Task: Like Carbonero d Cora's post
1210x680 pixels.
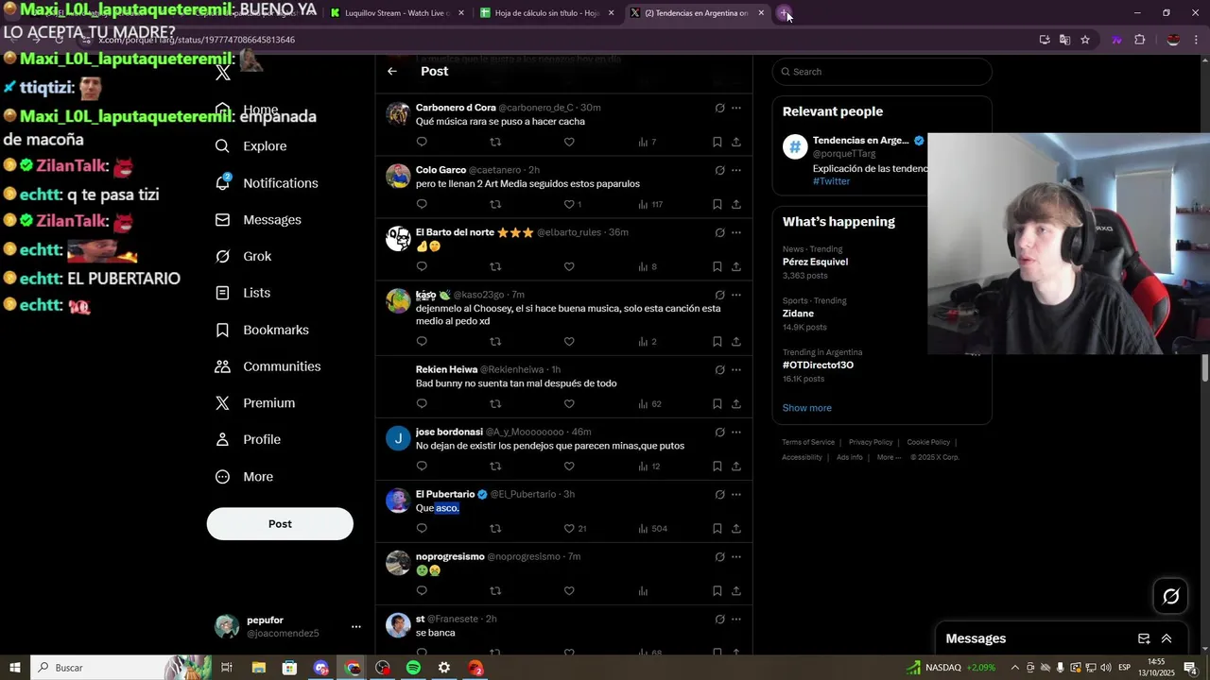Action: click(569, 142)
